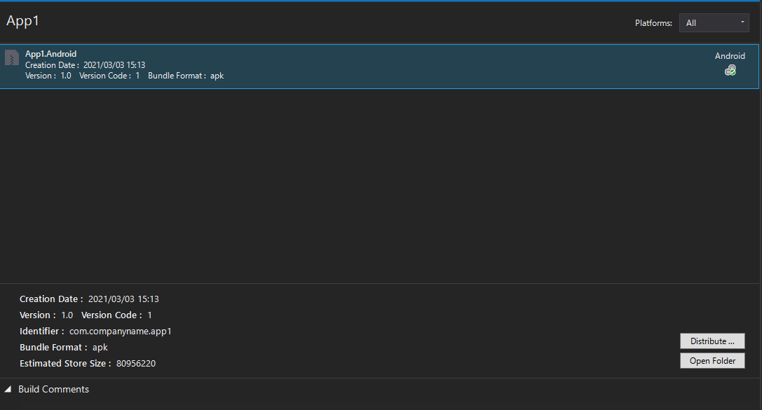Click the Version 1.0 value in the details pane
This screenshot has width=762, height=410.
[67, 315]
